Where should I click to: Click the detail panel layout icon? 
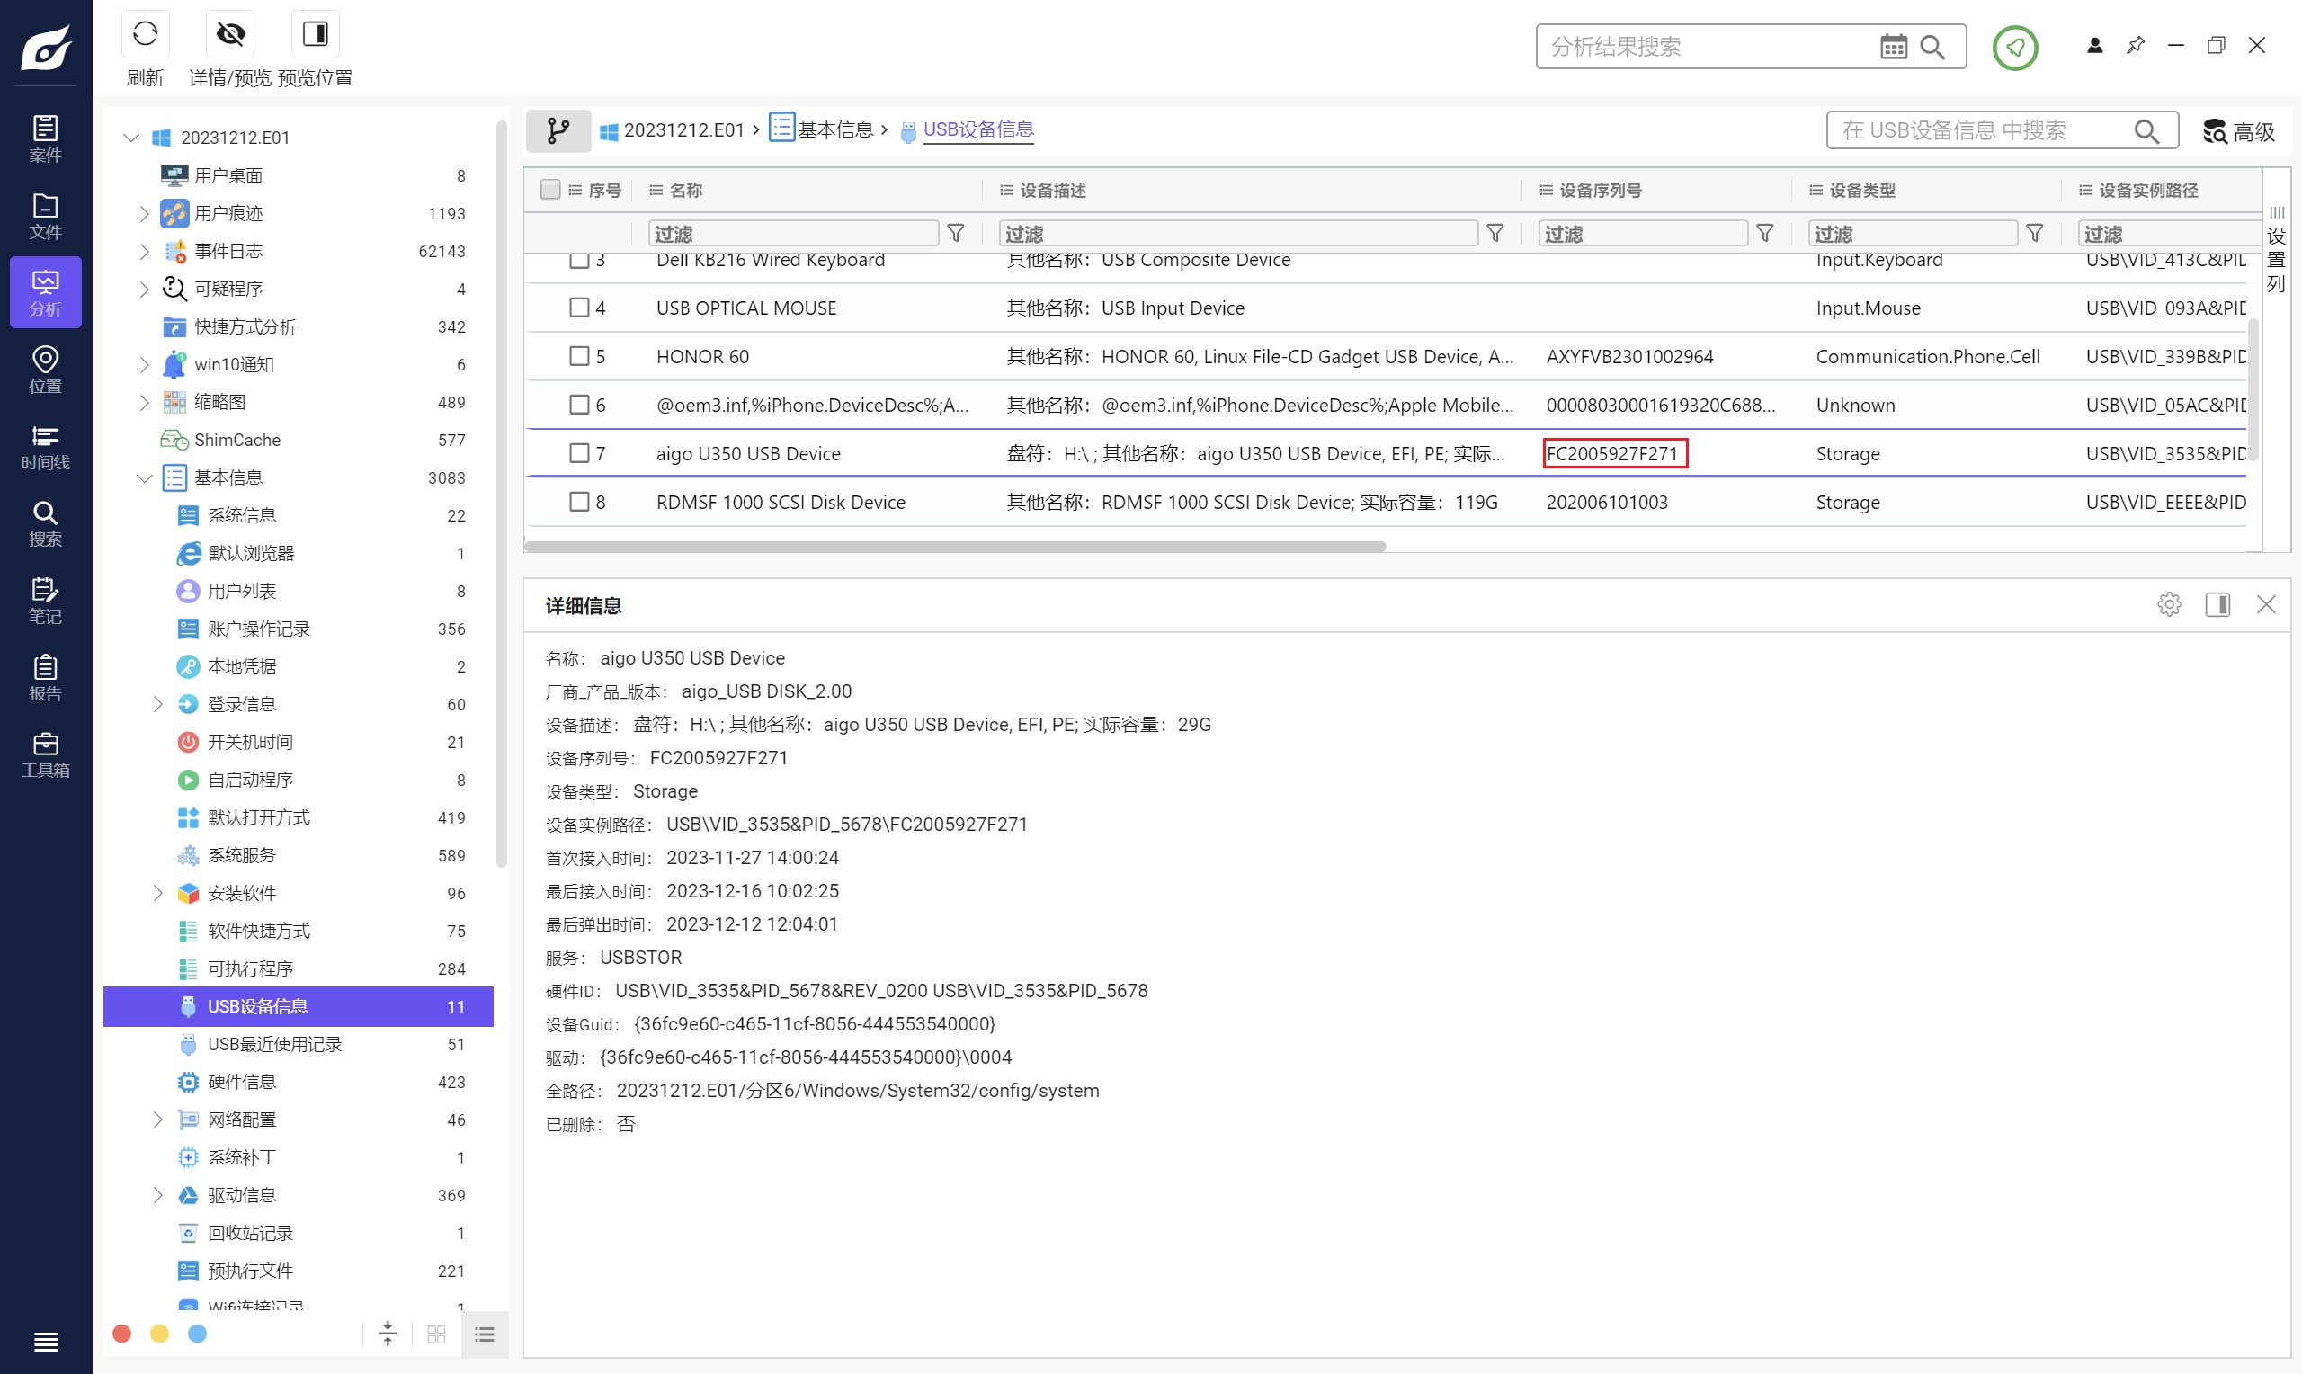click(x=2217, y=604)
